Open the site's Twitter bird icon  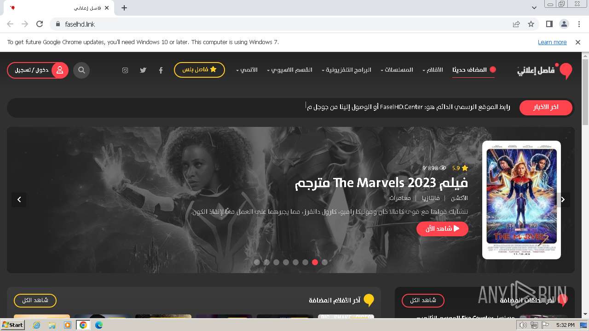tap(143, 70)
